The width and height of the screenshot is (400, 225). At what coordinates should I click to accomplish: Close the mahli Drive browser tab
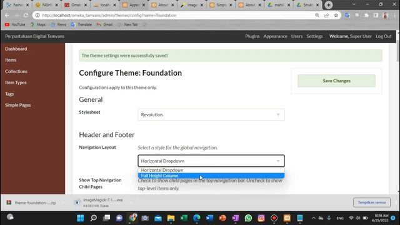point(289,5)
